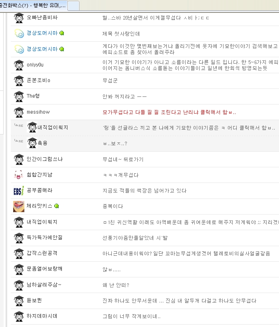Select the username 갑작스런공격
Image resolution: width=279 pixels, height=327 pixels.
tap(42, 253)
